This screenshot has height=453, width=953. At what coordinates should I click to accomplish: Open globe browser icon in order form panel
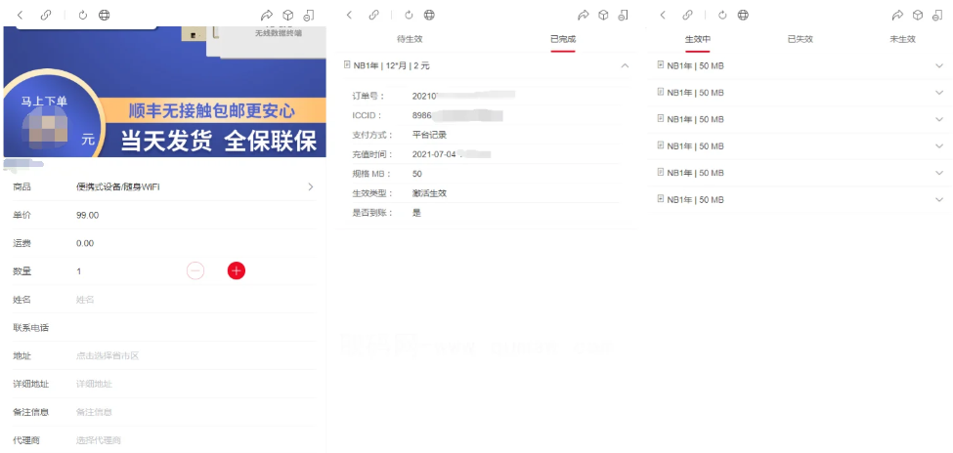click(x=104, y=16)
